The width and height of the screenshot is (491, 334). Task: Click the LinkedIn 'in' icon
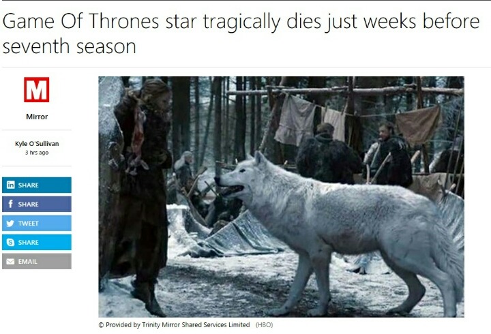point(10,185)
